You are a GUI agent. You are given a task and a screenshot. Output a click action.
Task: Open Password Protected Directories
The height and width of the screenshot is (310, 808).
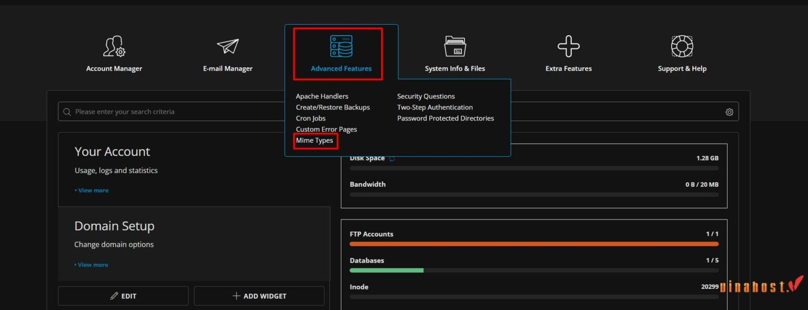[445, 118]
